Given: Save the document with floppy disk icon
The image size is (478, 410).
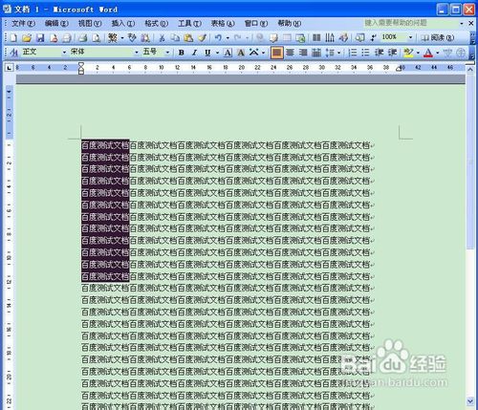Looking at the screenshot, I should [x=40, y=38].
